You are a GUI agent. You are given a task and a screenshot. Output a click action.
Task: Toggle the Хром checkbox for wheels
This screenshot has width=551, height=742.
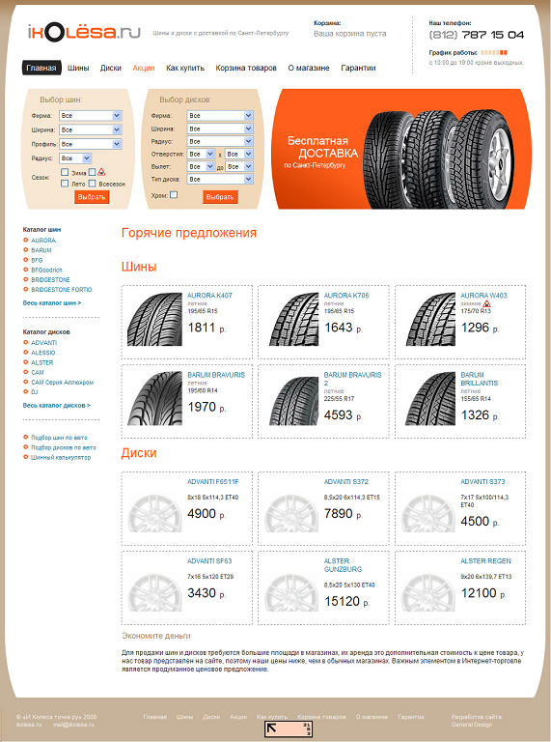(x=174, y=194)
